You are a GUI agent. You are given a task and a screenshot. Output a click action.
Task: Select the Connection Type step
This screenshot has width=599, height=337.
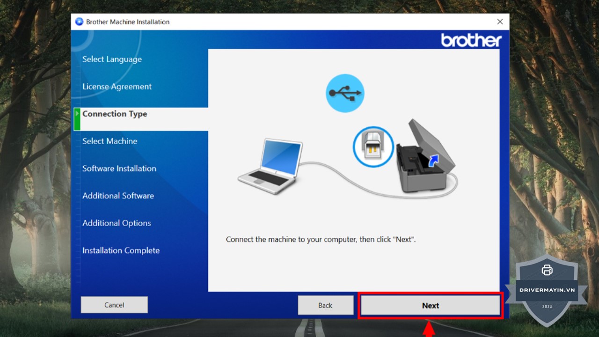coord(115,114)
